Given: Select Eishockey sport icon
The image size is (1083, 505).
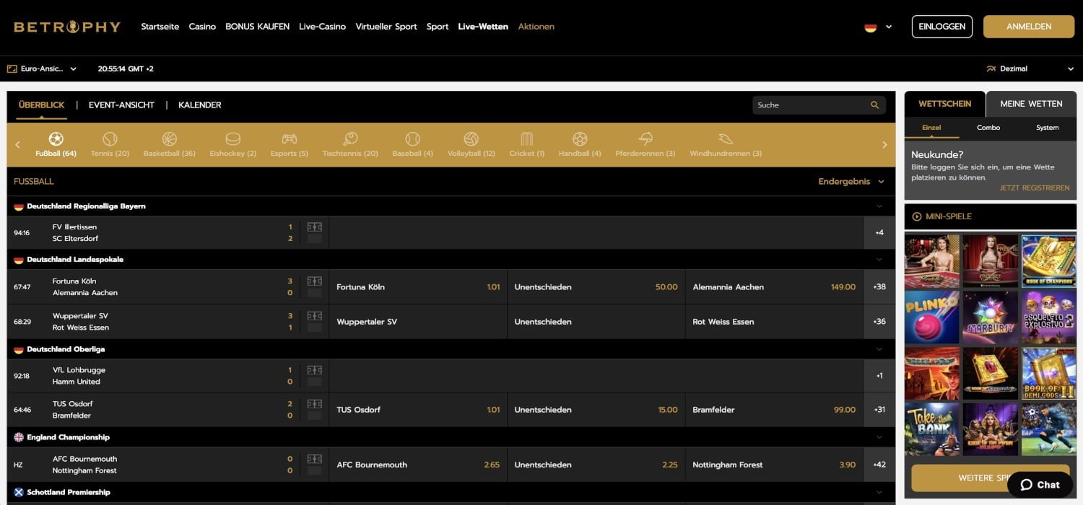Looking at the screenshot, I should pos(232,139).
